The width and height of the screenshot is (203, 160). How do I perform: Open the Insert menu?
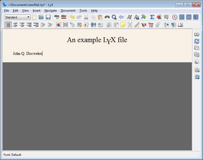(x=37, y=11)
